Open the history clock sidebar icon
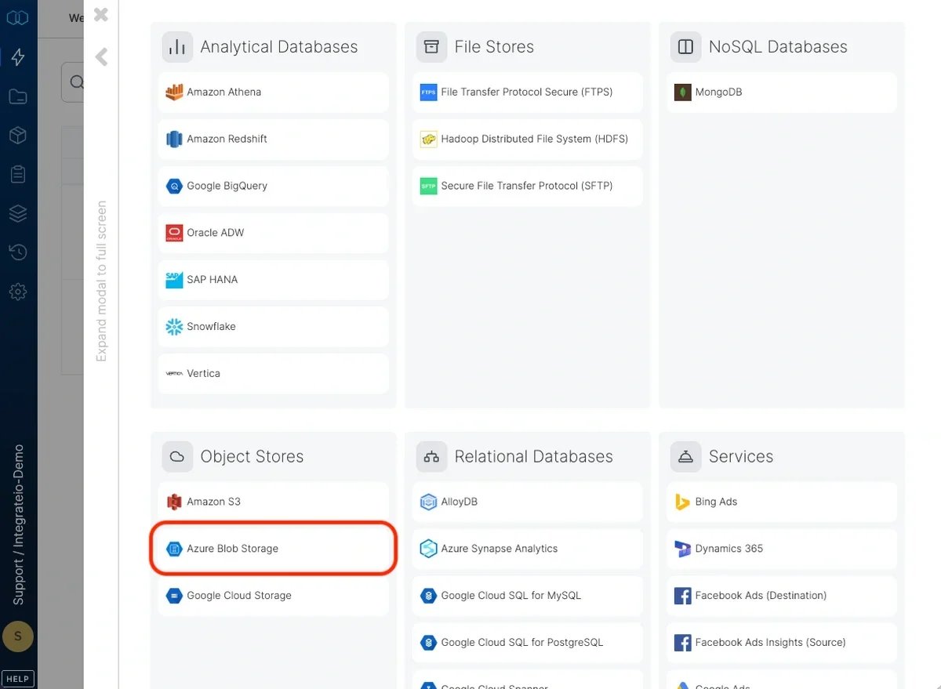The image size is (941, 689). (x=18, y=252)
